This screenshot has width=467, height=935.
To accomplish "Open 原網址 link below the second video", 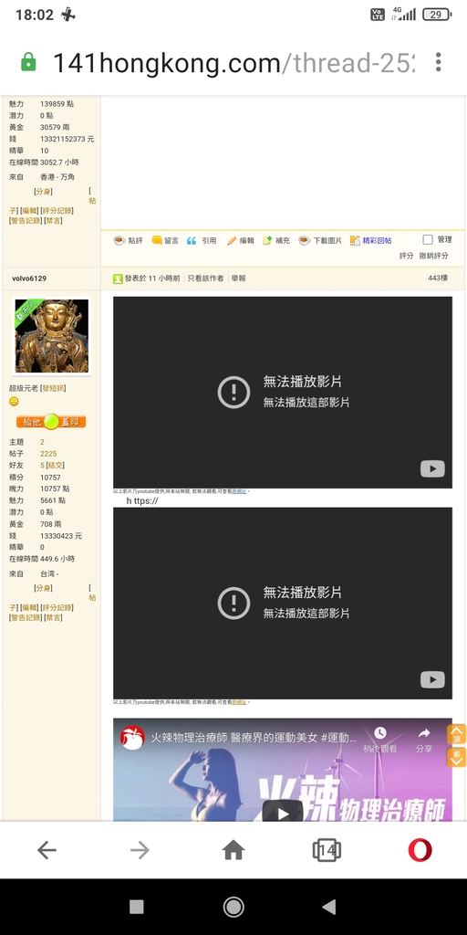I will coord(239,702).
